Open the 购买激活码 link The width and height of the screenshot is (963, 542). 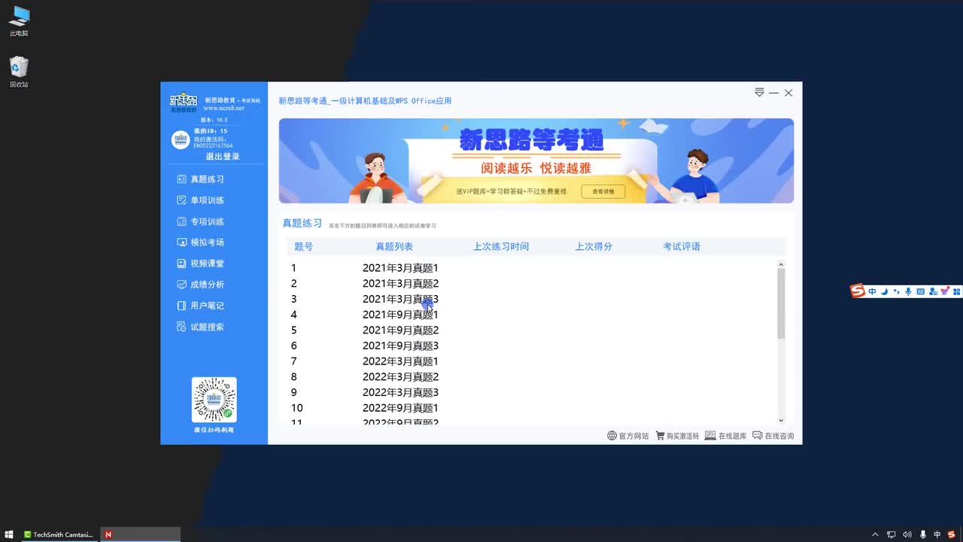[x=677, y=436]
